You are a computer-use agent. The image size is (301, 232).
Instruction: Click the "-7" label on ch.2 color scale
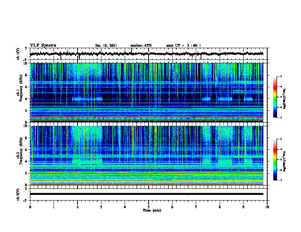click(x=280, y=180)
